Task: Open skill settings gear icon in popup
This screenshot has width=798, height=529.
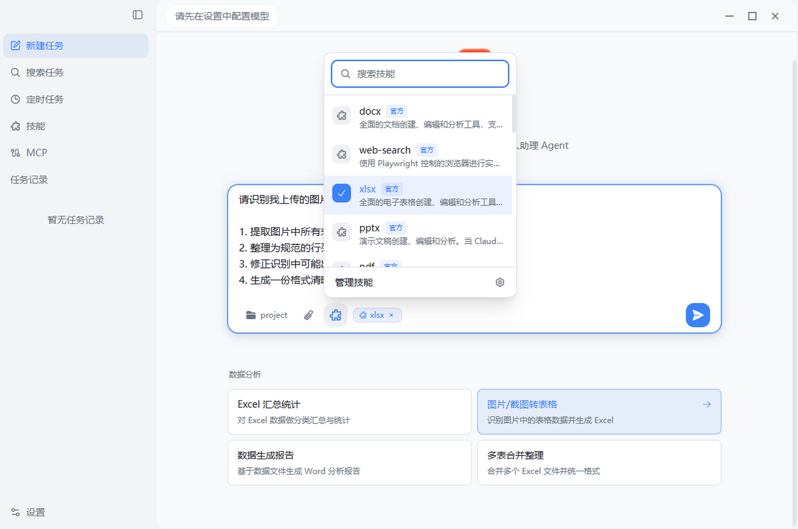Action: [500, 282]
